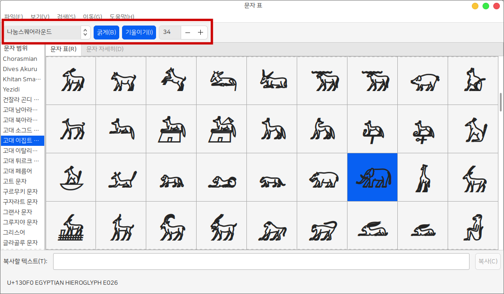Open the 나눔스퀘어라운드 font dropdown
504x294 pixels.
pyautogui.click(x=48, y=33)
